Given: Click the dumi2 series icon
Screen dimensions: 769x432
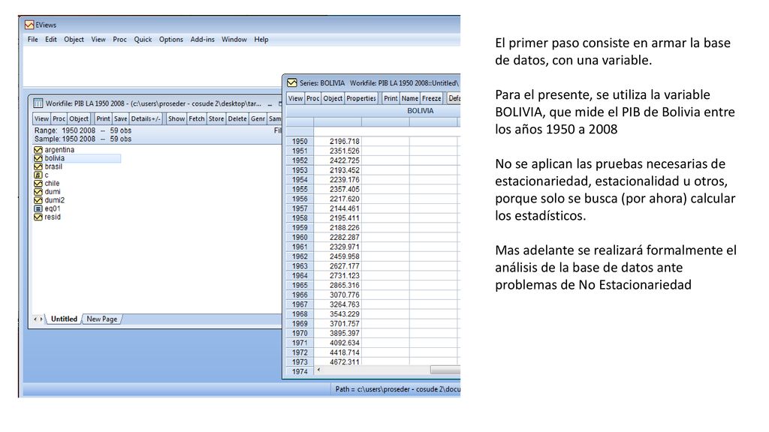Looking at the screenshot, I should pyautogui.click(x=38, y=199).
